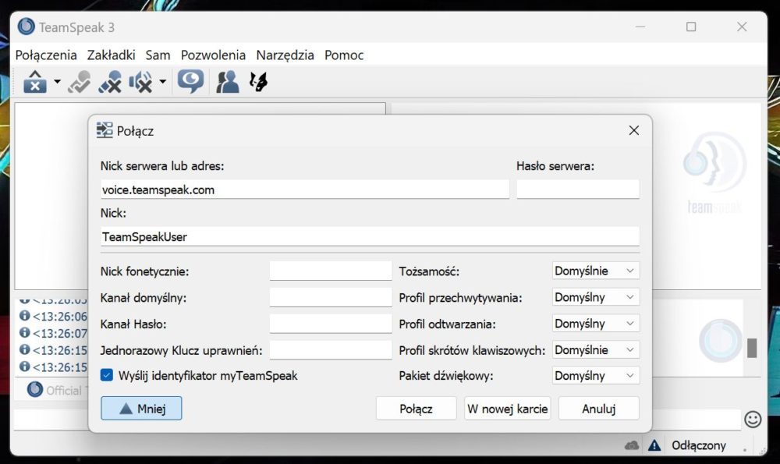This screenshot has width=780, height=464.
Task: Open the dropdown arrow beside mute speakers icon
Action: pyautogui.click(x=163, y=82)
